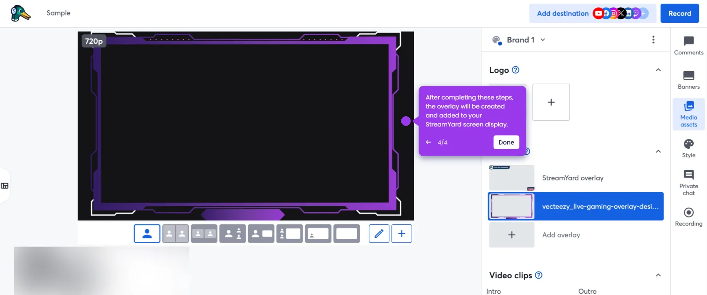Screen dimensions: 707x295
Task: Collapse the Video clips section
Action: tap(658, 275)
